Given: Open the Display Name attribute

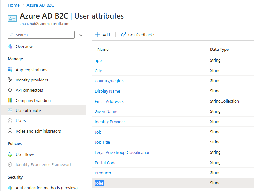Looking at the screenshot, I should [108, 91].
